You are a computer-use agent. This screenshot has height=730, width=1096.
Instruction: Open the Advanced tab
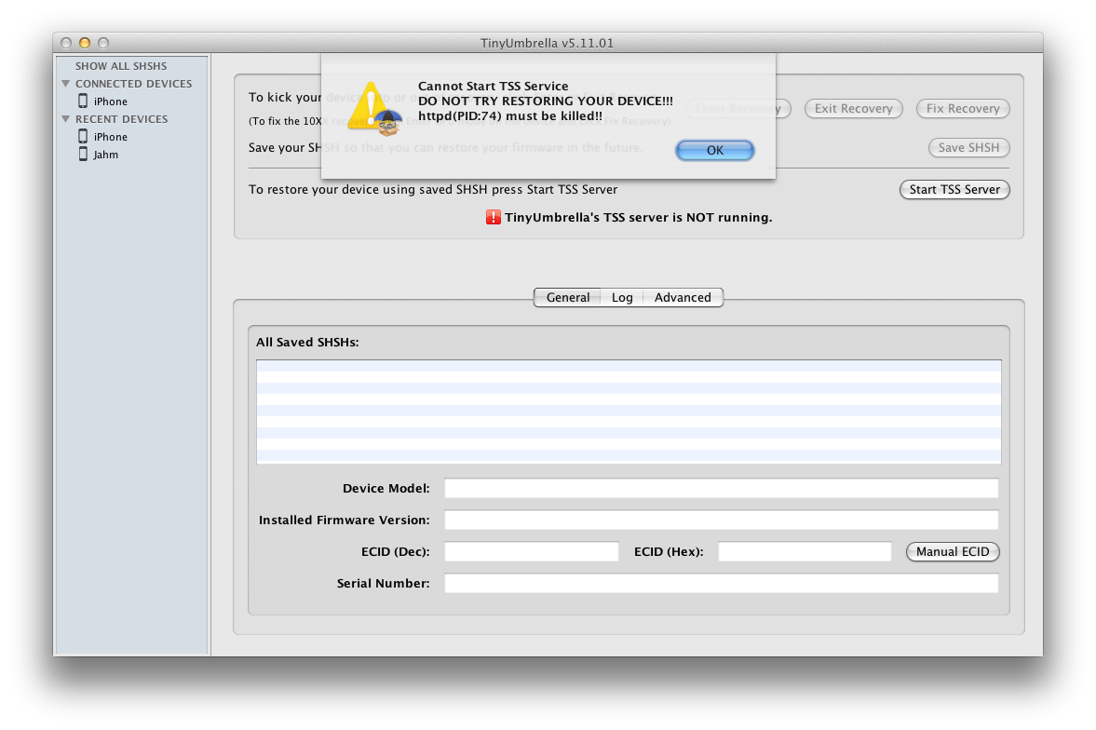(683, 297)
